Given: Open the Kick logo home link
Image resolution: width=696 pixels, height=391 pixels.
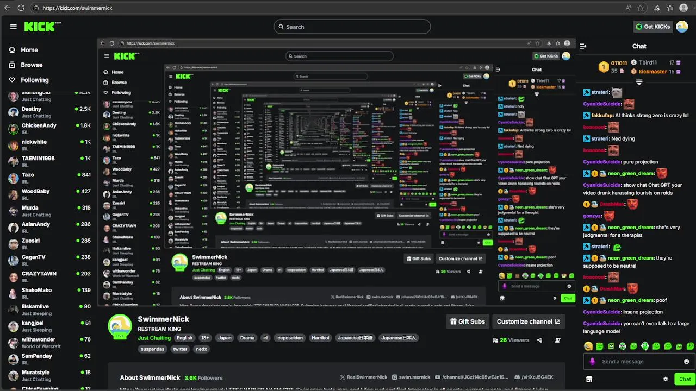Looking at the screenshot, I should pos(42,27).
